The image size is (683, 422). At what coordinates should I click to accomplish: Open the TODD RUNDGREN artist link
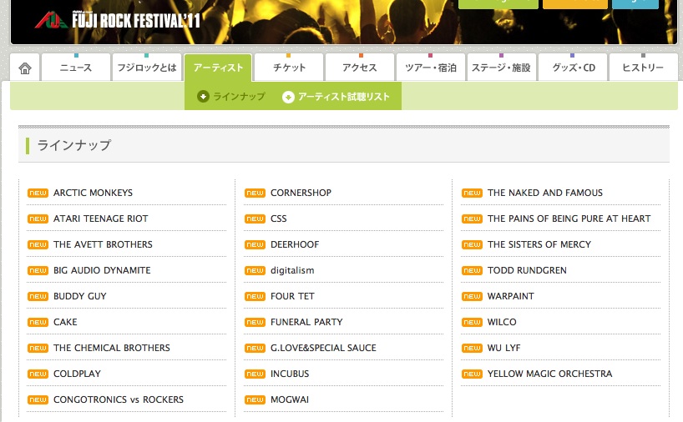pyautogui.click(x=527, y=270)
